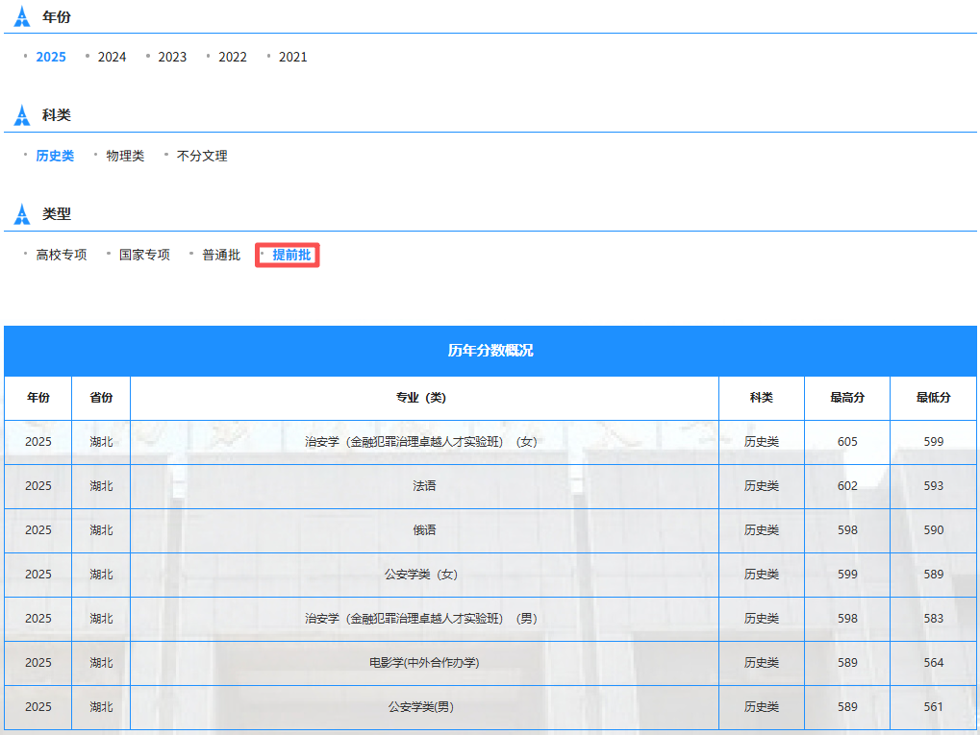Screen dimensions: 980x735
Task: Select 高校专项 admission type
Action: [62, 255]
